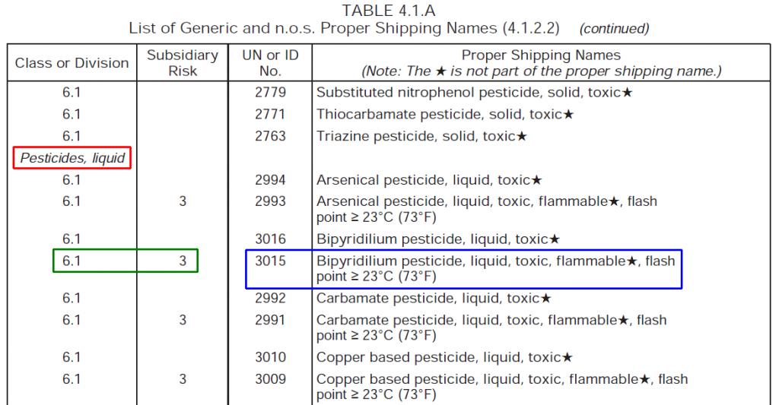Screen dimensions: 779x405
Task: Click the italic star note in the header
Action: coord(541,71)
